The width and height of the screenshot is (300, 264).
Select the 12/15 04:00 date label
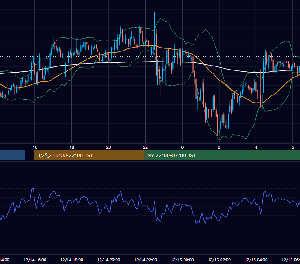(x=256, y=260)
